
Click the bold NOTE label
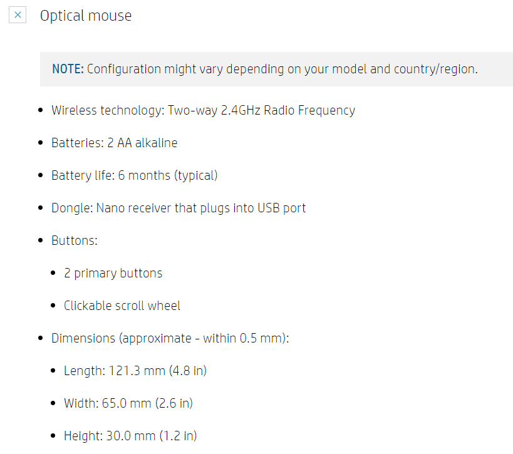point(68,69)
